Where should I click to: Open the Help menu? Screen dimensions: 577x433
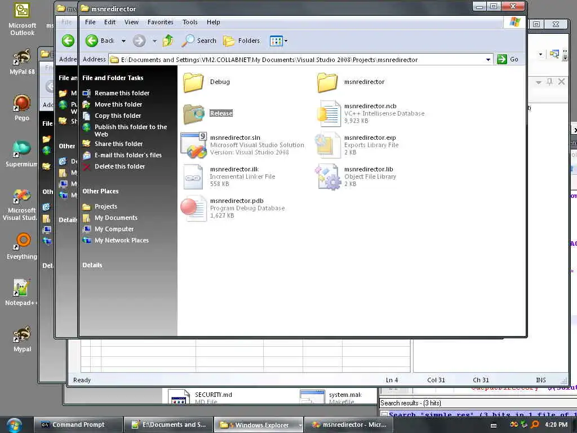[213, 22]
